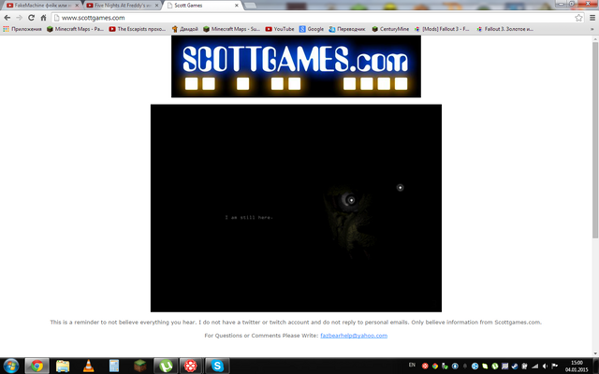Open the CenturyMine bookmark

click(390, 29)
